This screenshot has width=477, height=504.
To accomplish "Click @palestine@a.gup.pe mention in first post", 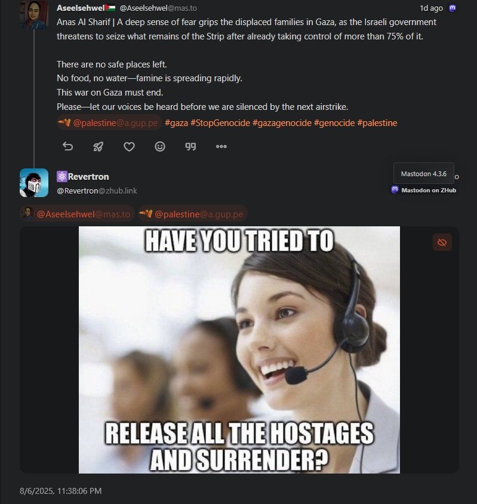I will pos(109,123).
